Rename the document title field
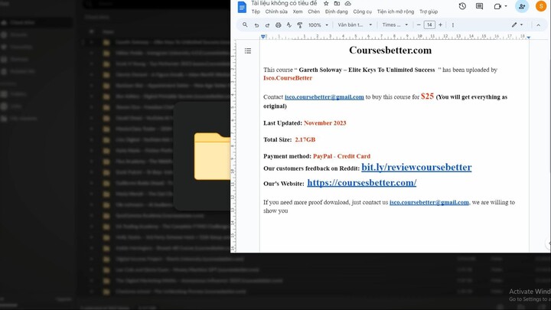551x310 pixels. pos(284,3)
